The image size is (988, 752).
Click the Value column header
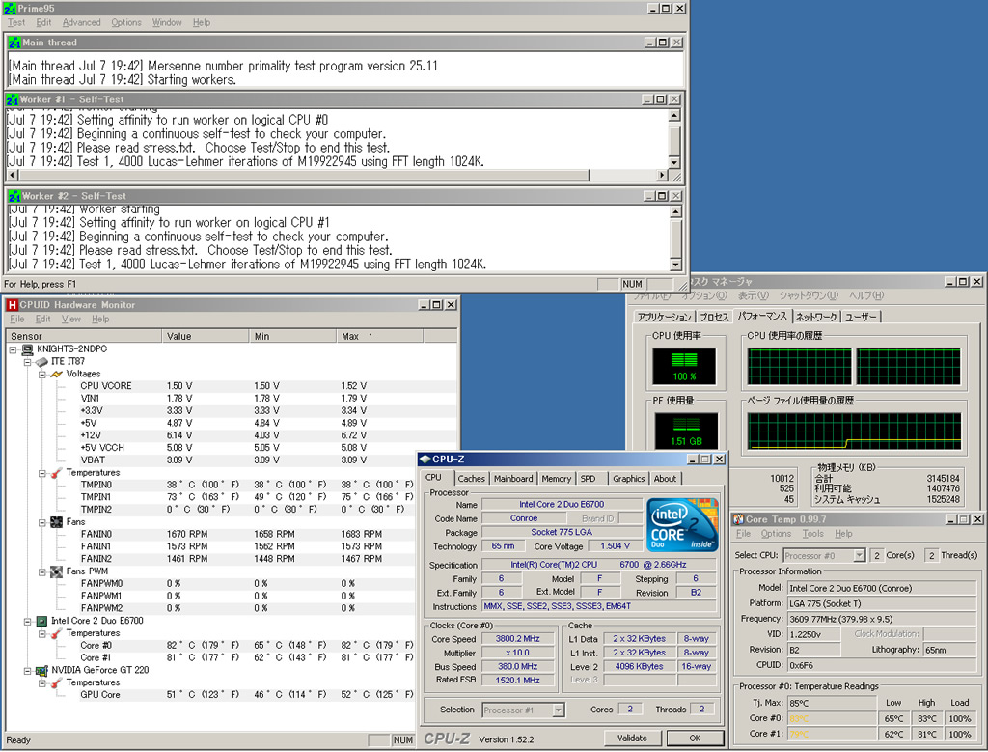tap(206, 336)
